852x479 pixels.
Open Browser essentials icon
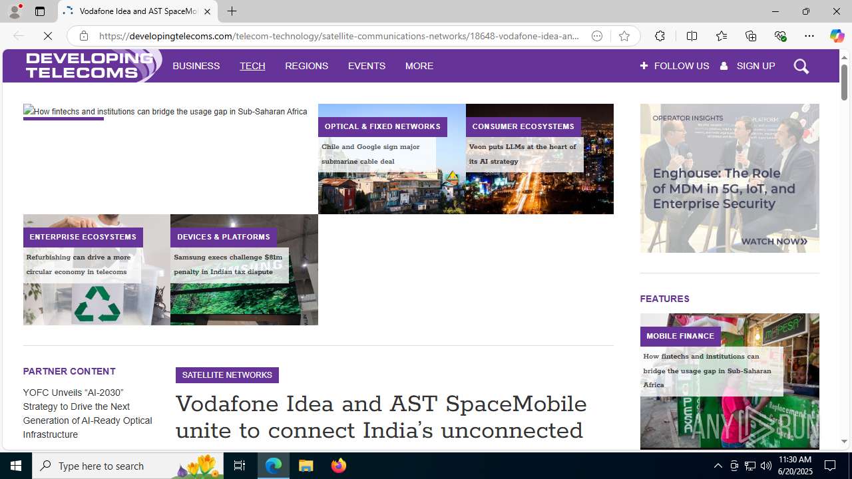click(x=780, y=36)
